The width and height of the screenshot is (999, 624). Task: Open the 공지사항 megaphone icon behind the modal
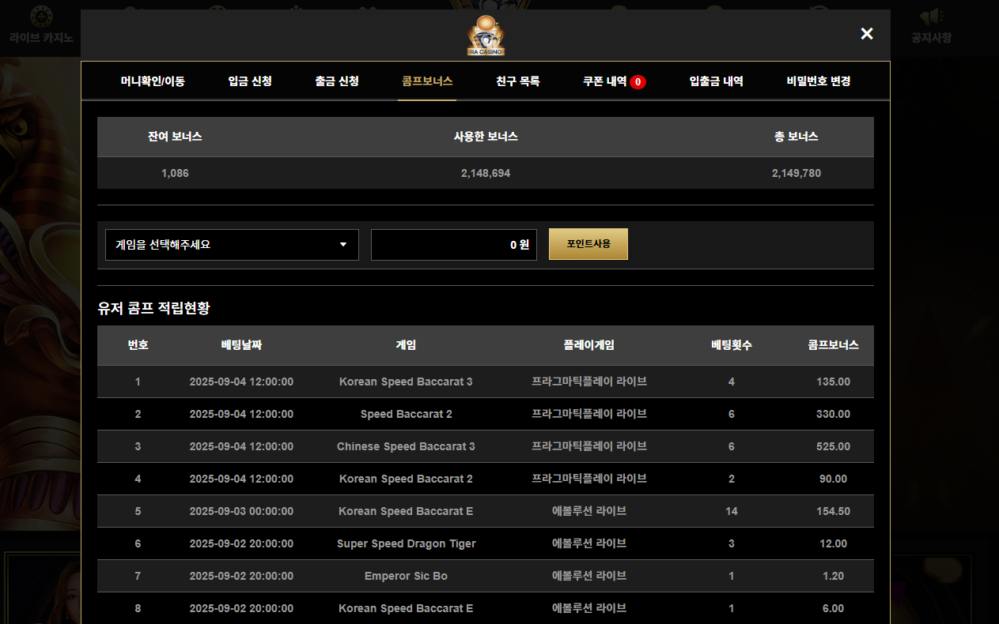click(931, 17)
